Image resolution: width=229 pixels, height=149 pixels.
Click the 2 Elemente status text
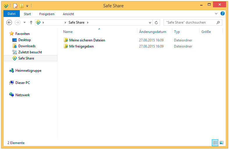16,143
